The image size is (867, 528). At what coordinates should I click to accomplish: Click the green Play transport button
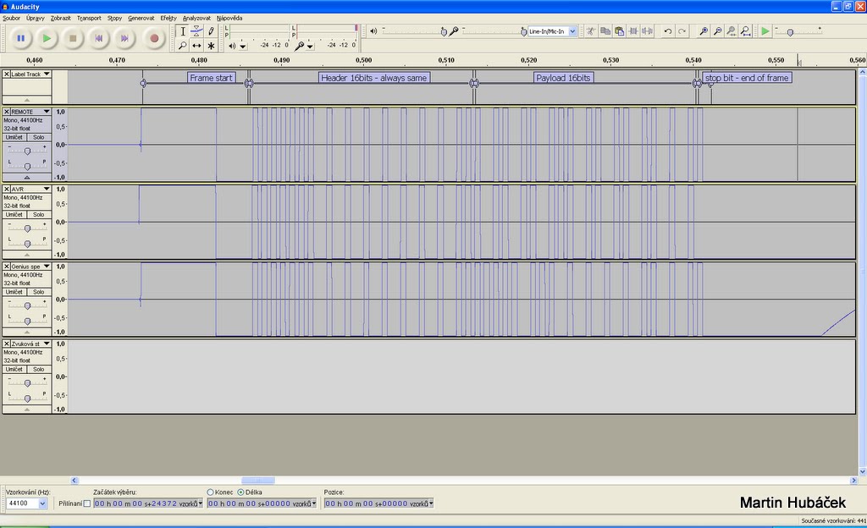pyautogui.click(x=47, y=38)
